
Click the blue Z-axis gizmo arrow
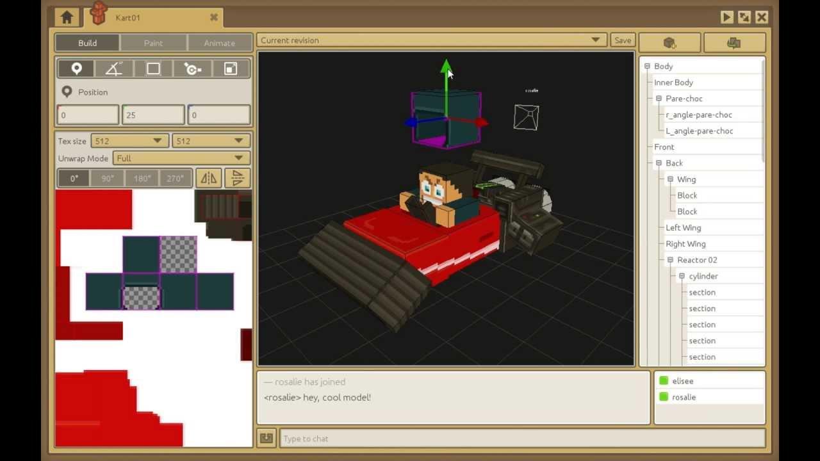tap(410, 122)
